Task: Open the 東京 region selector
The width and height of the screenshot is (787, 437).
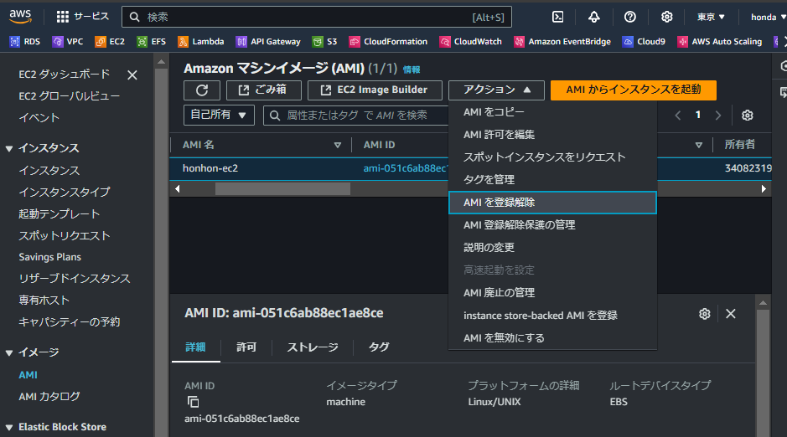Action: (711, 17)
